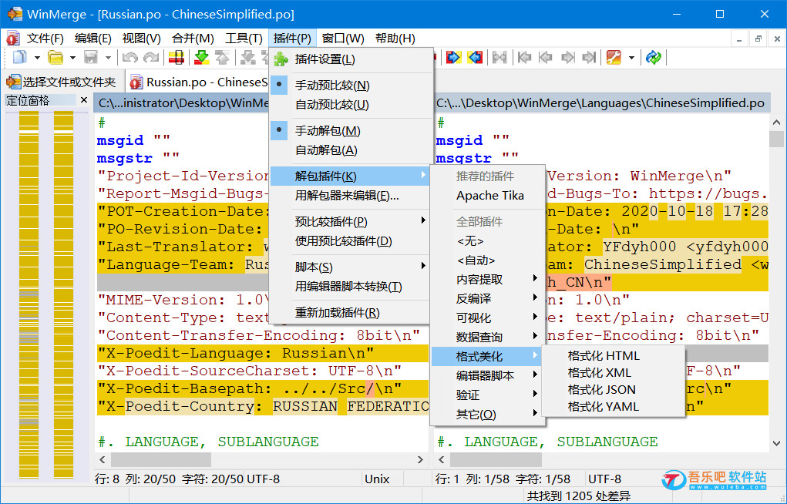Close the 定位窗格 location pane
Screen dimensions: 787x504
pos(84,100)
